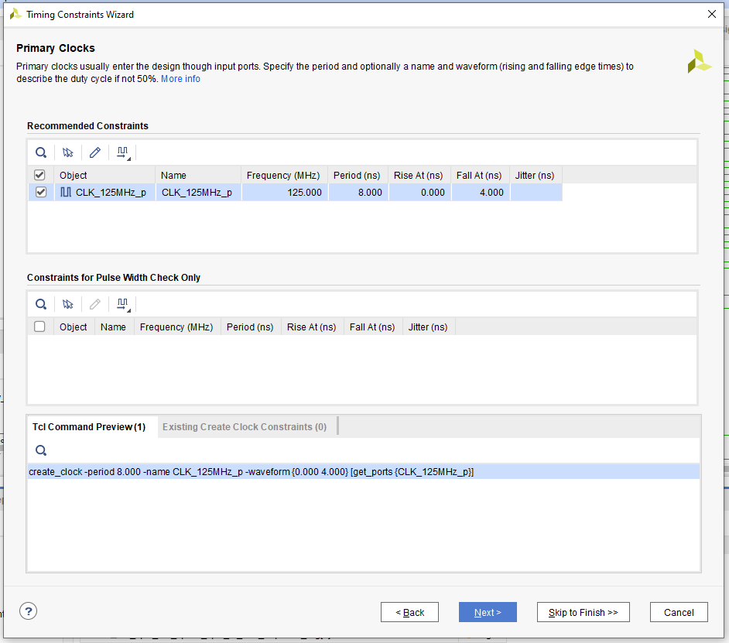The image size is (729, 643).
Task: Click Search icon in Tcl Command Preview
Action: click(41, 450)
